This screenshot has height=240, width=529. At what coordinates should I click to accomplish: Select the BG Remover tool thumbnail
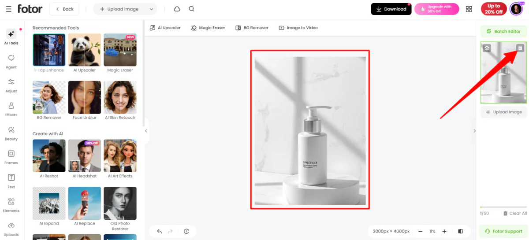tap(49, 100)
